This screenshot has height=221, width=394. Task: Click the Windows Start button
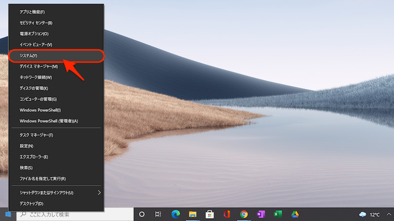[x=8, y=215]
